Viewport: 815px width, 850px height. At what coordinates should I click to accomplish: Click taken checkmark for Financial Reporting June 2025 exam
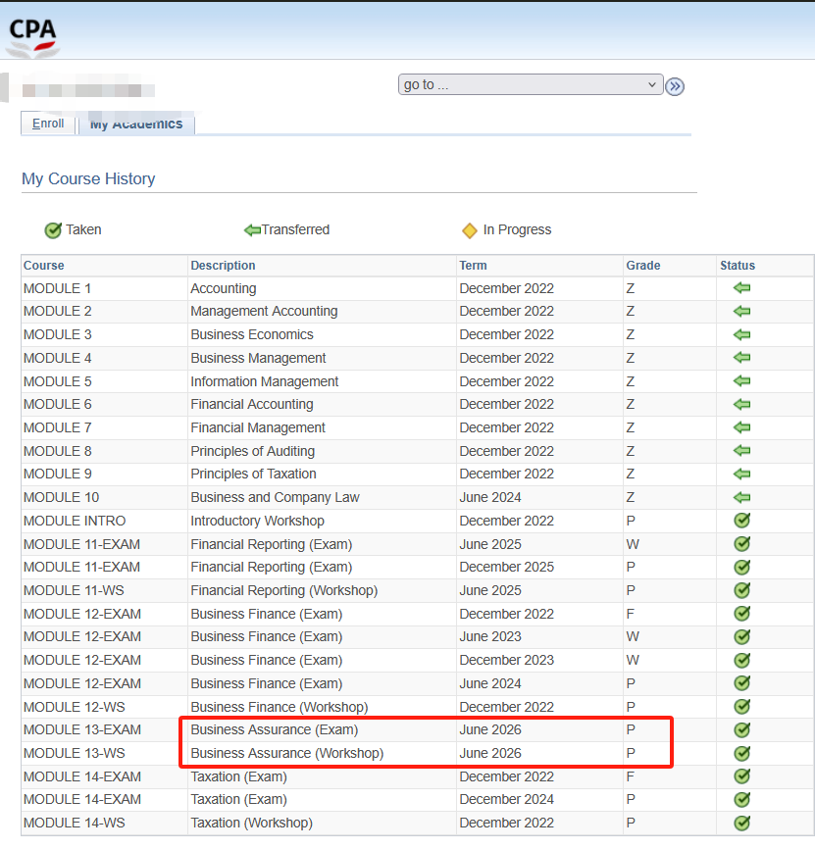click(741, 544)
